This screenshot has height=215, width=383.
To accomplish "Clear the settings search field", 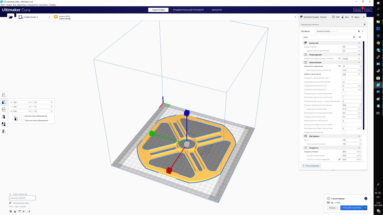I will 354,37.
